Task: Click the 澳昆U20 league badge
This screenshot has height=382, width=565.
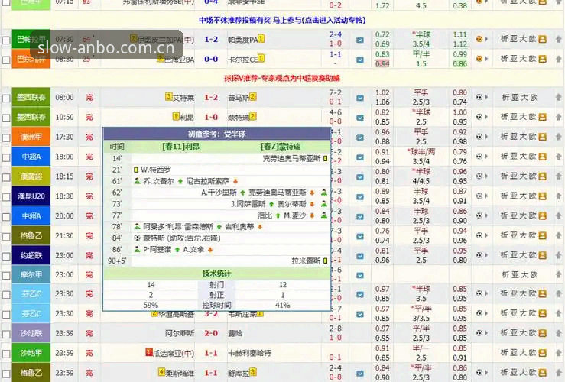Action: click(x=31, y=196)
